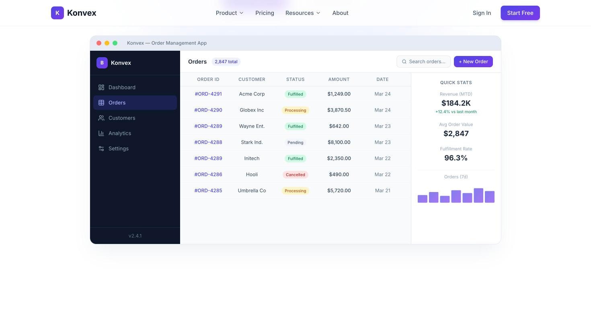The height and width of the screenshot is (312, 591).
Task: Open order #ORD-4291
Action: point(208,94)
